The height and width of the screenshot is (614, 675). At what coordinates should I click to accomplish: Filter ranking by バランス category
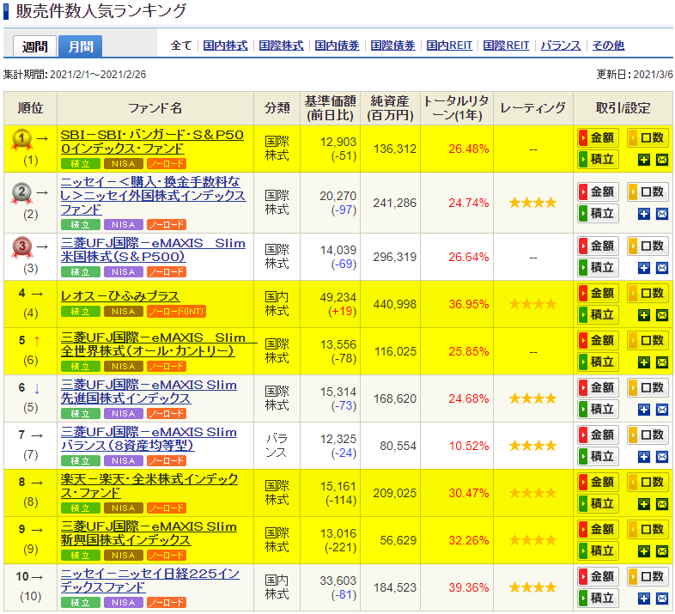pyautogui.click(x=561, y=46)
